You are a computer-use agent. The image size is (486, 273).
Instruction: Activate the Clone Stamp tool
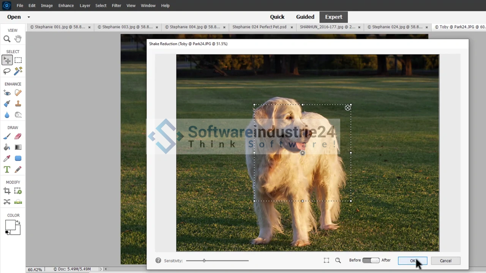[x=18, y=104]
